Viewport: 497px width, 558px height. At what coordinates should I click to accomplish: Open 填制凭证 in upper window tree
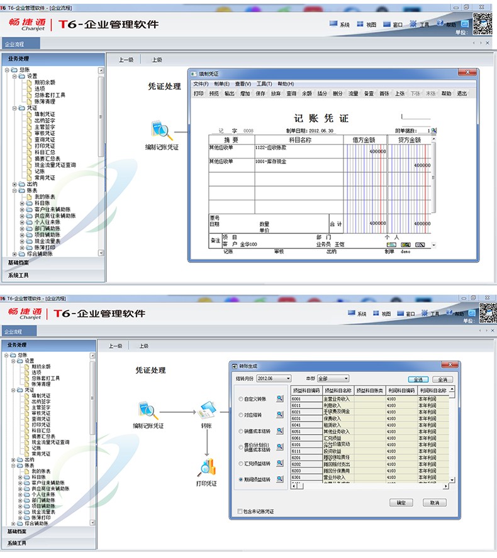pyautogui.click(x=45, y=114)
